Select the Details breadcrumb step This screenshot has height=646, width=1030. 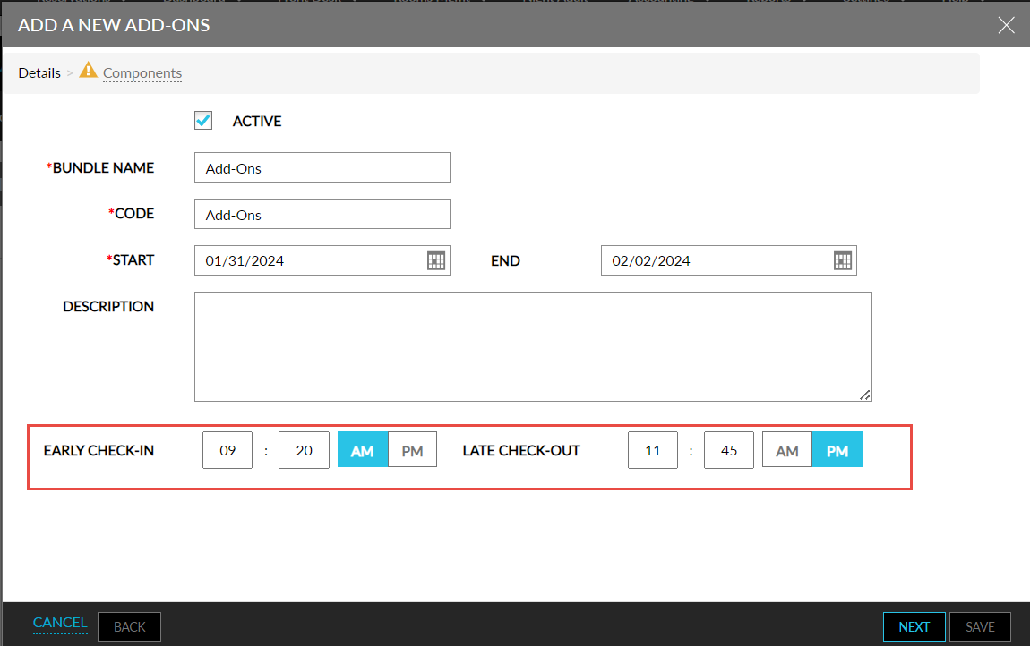tap(39, 73)
